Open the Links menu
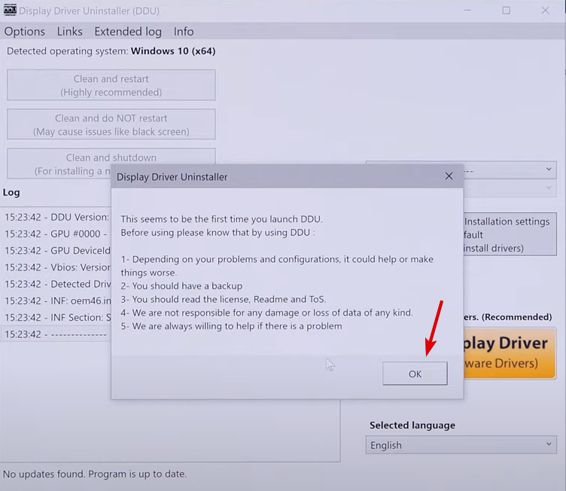 70,32
